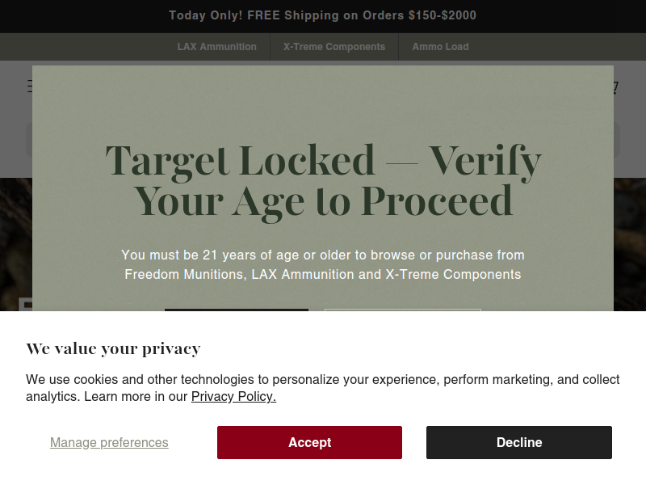Switch to the X-Treme Components tab
Viewport: 646px width, 485px height.
pyautogui.click(x=334, y=47)
